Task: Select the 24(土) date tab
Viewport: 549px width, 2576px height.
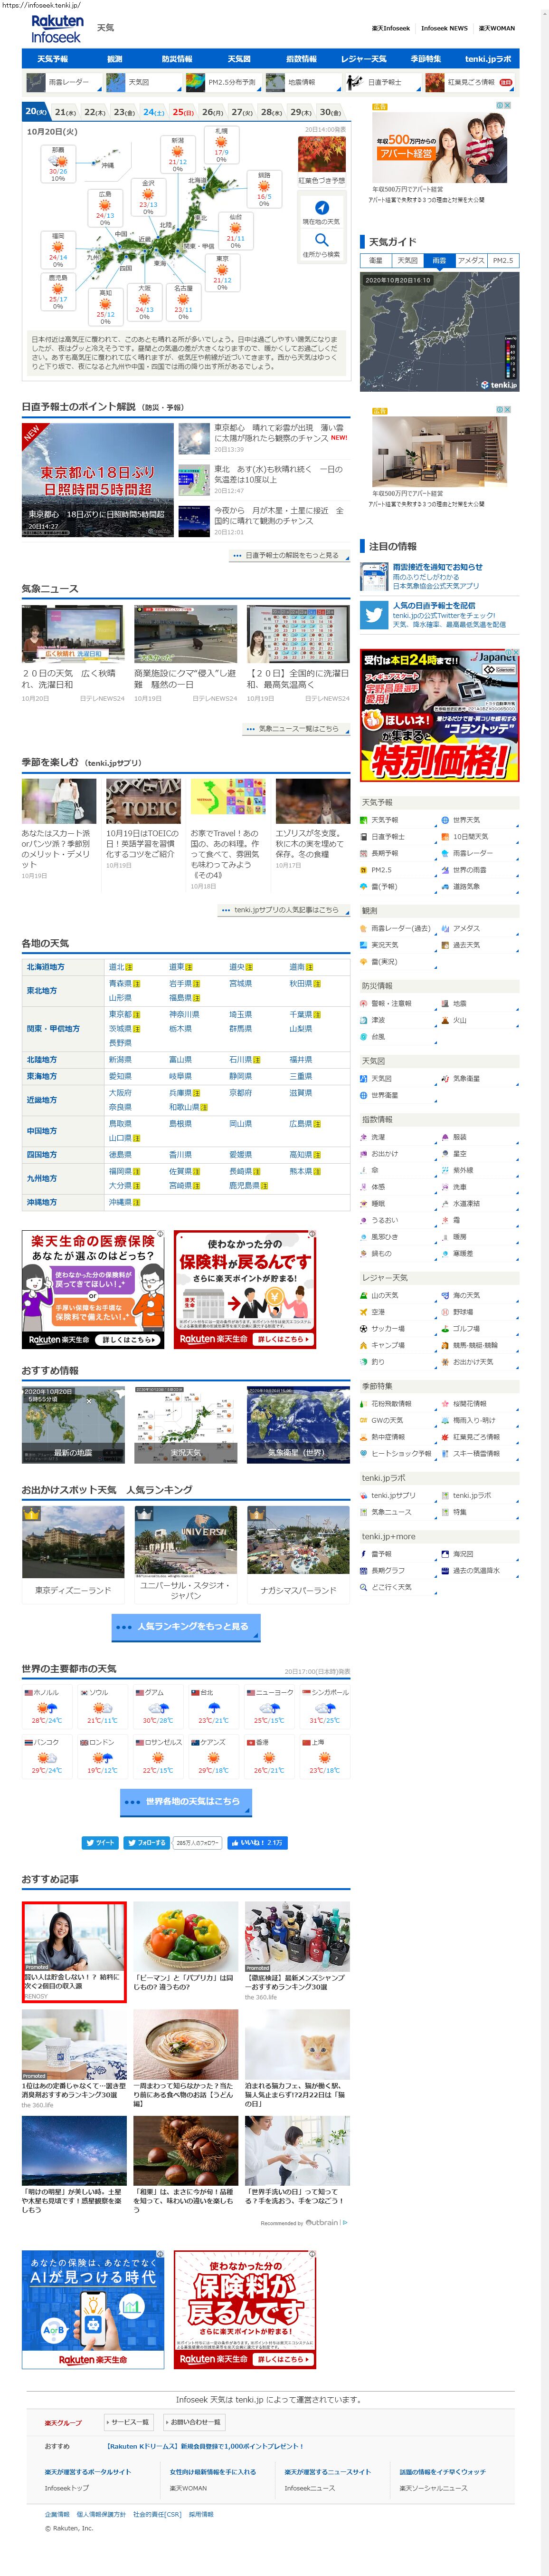Action: 153,112
